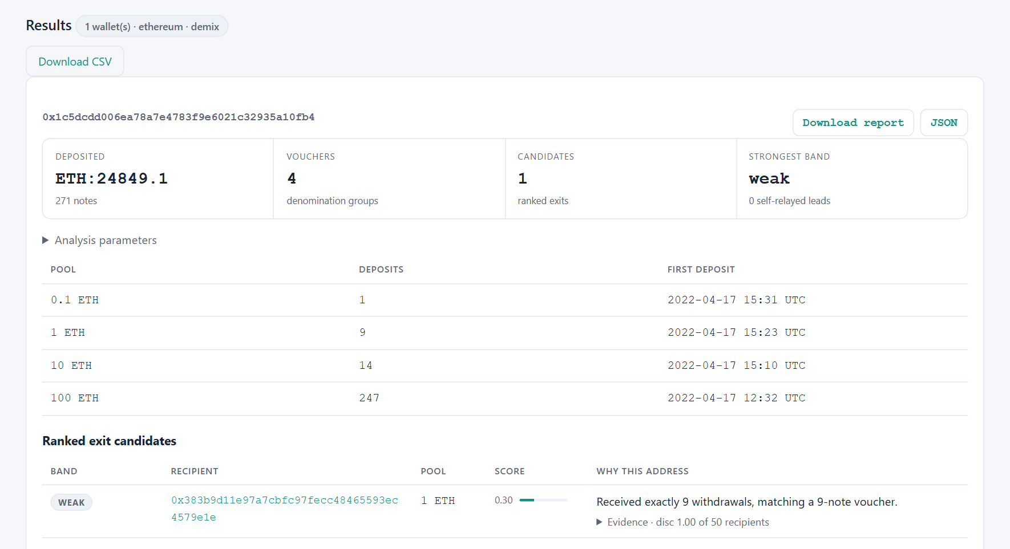Click the Download CSV button
The image size is (1010, 549).
pyautogui.click(x=75, y=62)
